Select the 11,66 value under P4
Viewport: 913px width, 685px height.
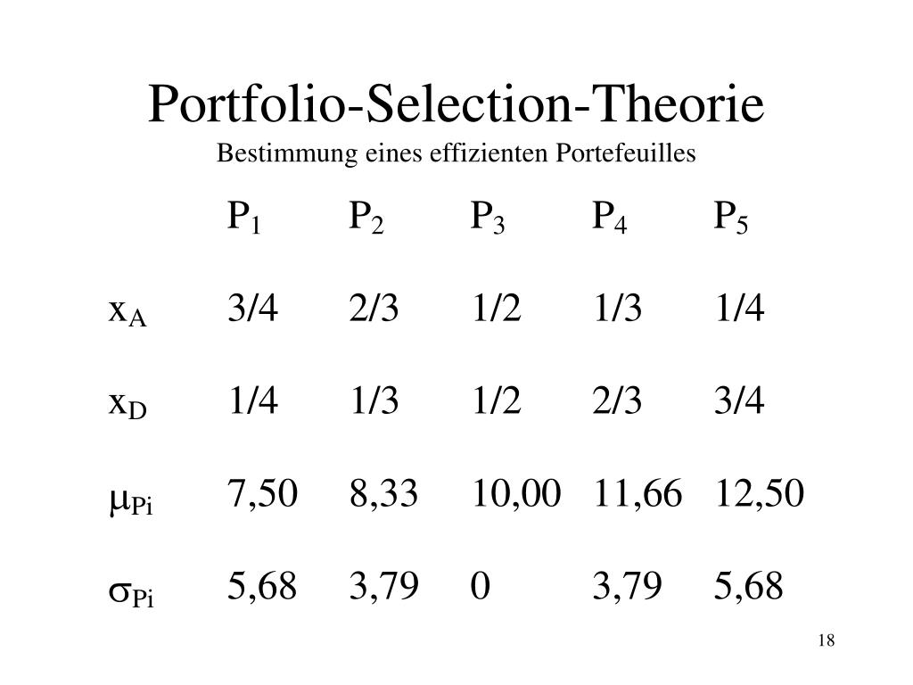pos(637,493)
